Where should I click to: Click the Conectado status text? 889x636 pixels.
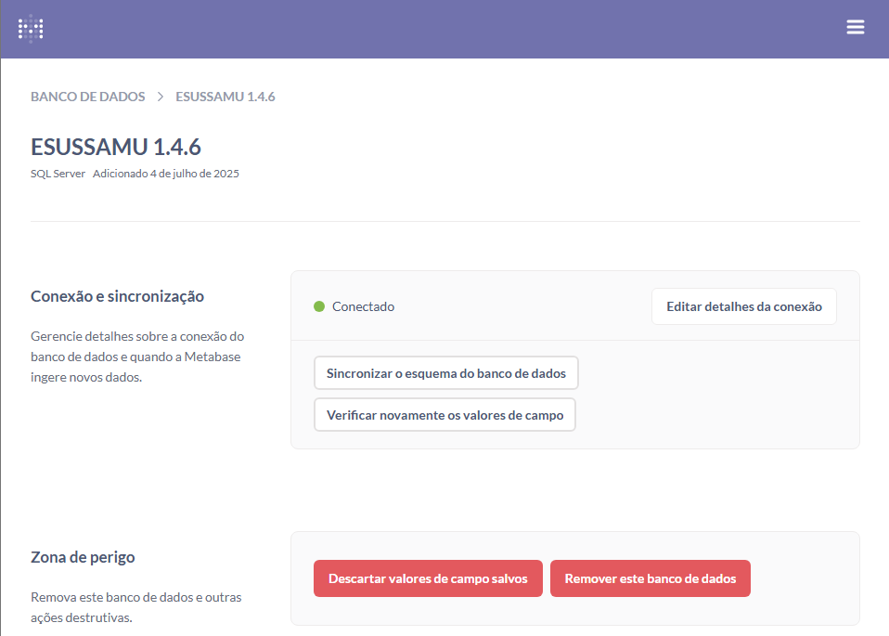[363, 306]
